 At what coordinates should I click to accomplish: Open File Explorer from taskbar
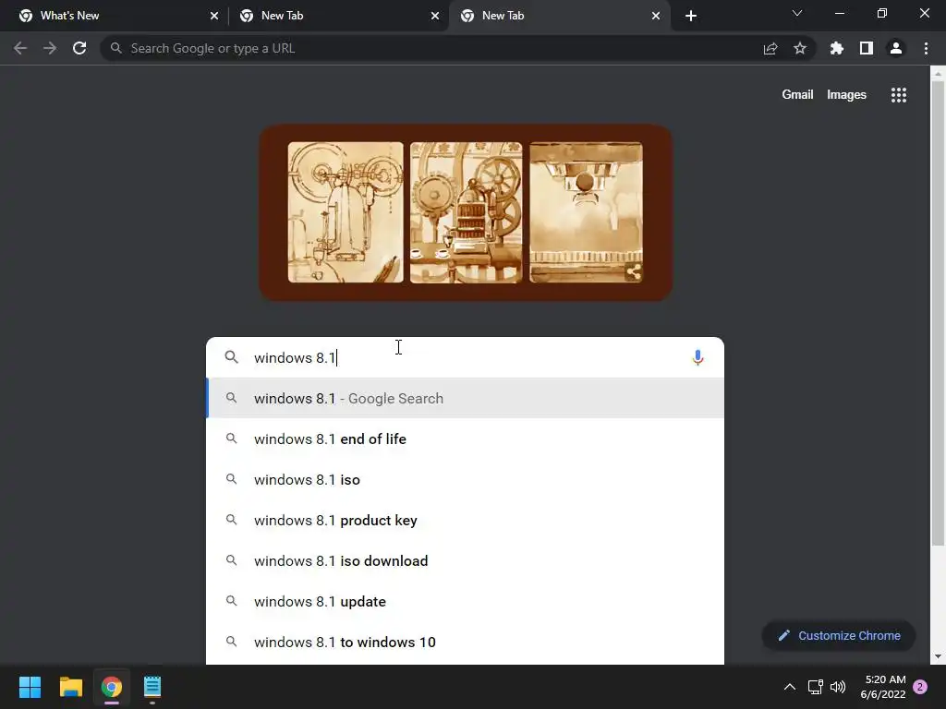(70, 687)
